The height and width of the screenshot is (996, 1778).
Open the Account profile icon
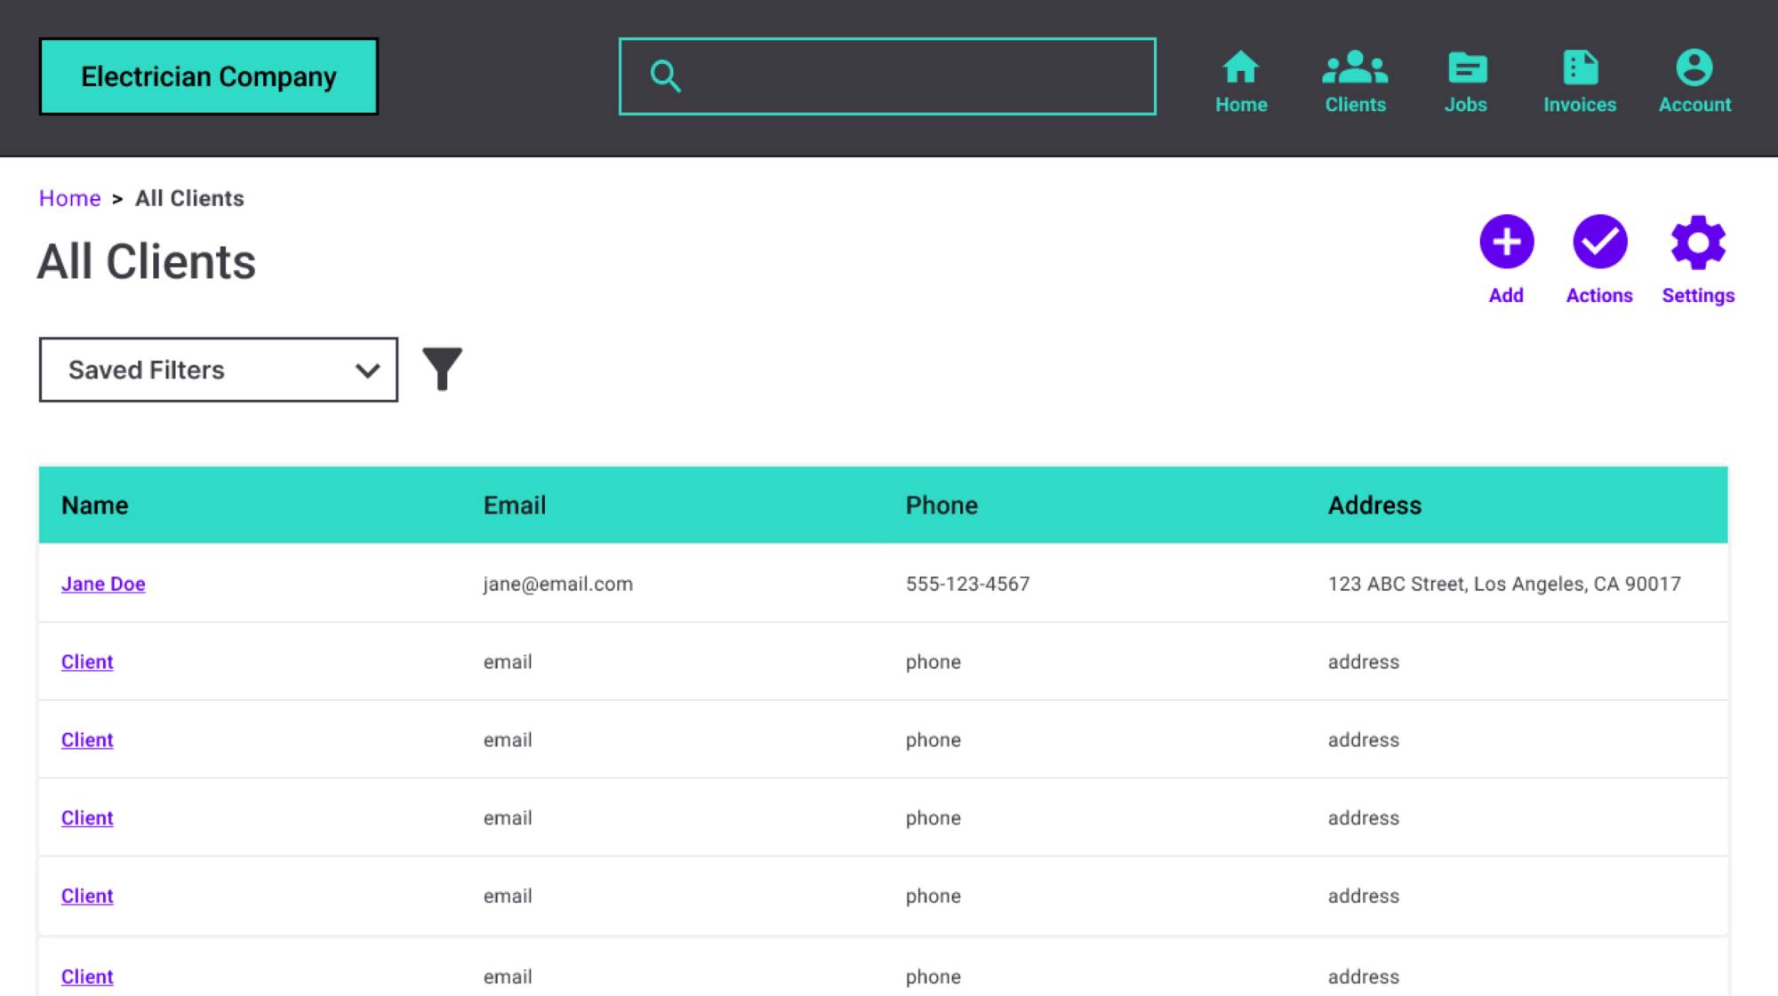1694,68
